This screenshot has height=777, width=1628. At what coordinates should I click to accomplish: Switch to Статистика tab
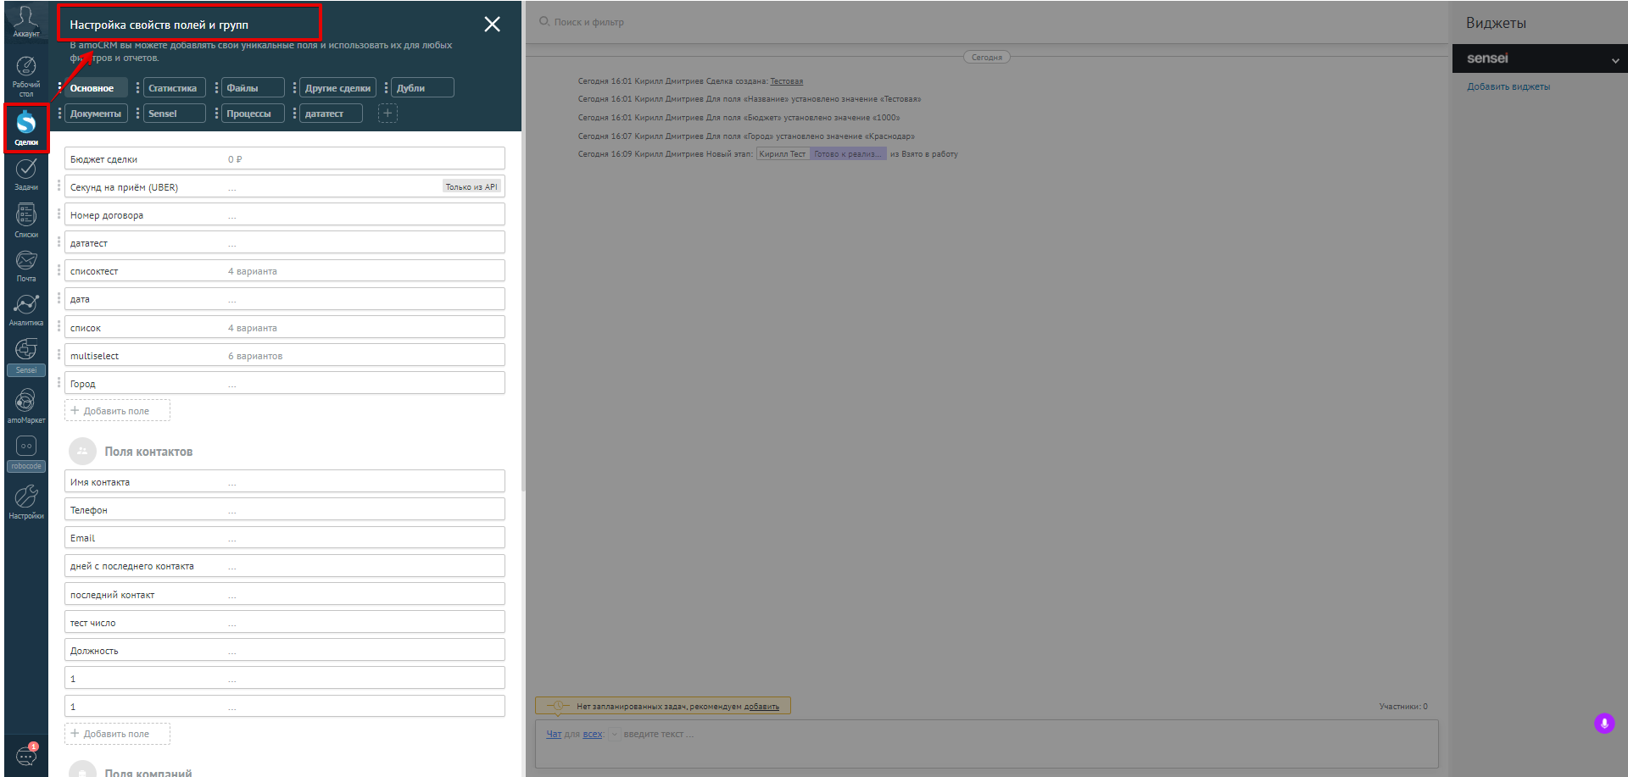click(x=174, y=87)
